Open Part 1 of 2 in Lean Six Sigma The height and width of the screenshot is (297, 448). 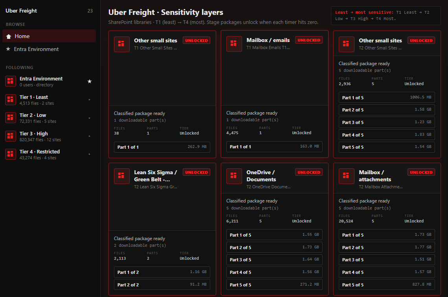click(162, 272)
